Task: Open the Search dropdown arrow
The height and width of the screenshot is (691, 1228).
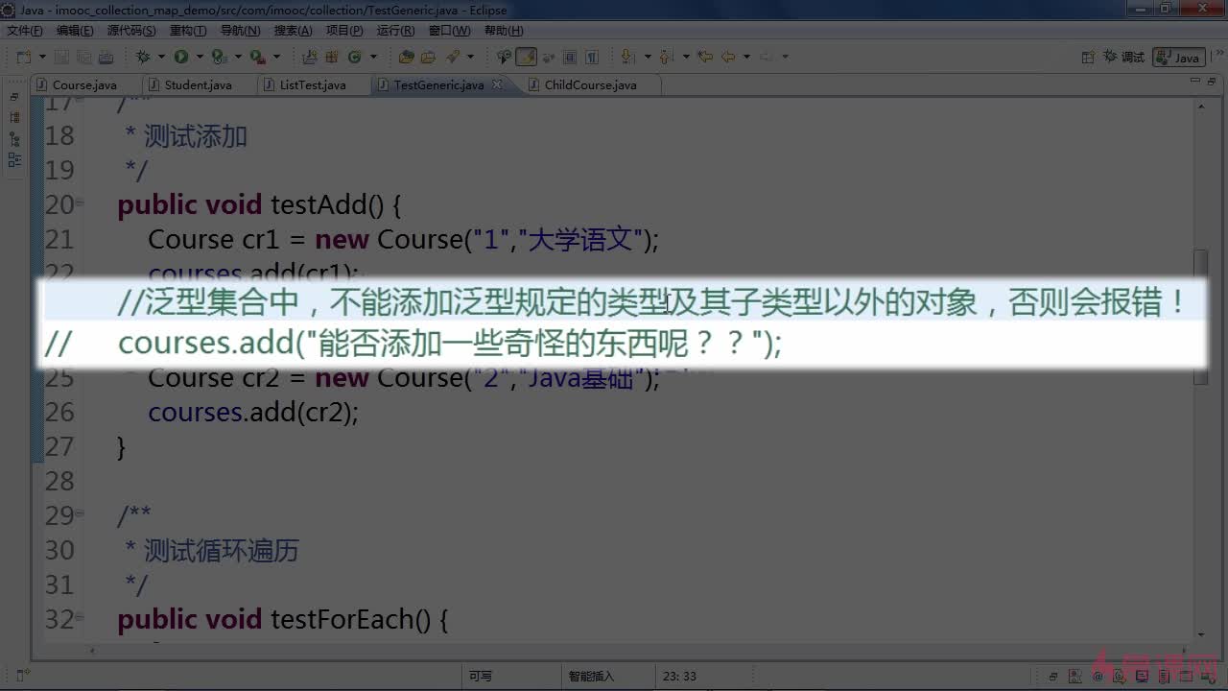Action: click(471, 57)
